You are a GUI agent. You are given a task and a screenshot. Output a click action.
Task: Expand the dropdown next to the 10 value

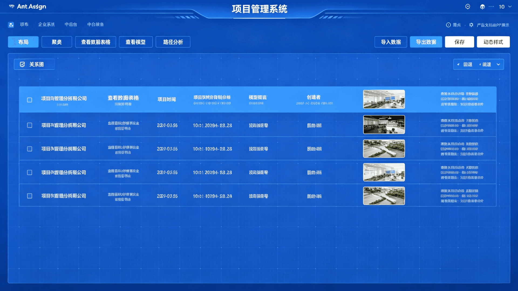(x=510, y=7)
